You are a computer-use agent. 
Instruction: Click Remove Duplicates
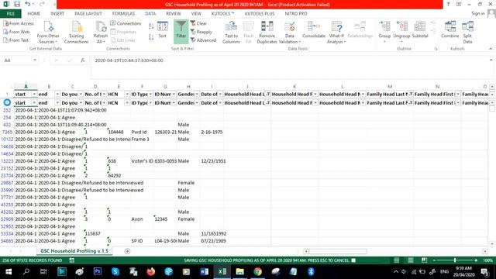click(x=267, y=33)
